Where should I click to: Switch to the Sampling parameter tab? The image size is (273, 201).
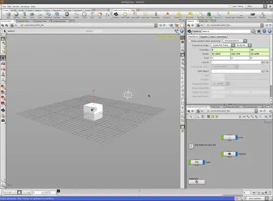[221, 36]
